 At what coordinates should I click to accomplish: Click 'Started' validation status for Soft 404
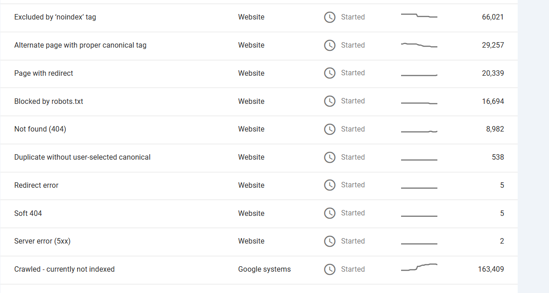pos(353,213)
